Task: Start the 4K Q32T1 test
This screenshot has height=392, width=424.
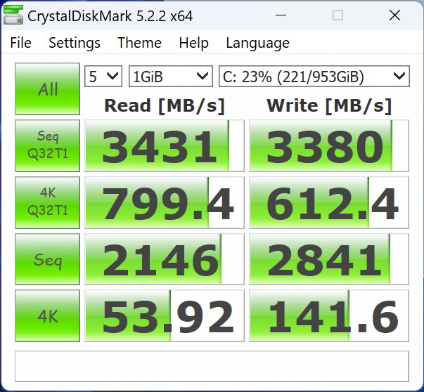Action: pyautogui.click(x=47, y=202)
